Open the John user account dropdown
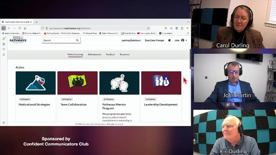The image size is (276, 155). (x=181, y=40)
